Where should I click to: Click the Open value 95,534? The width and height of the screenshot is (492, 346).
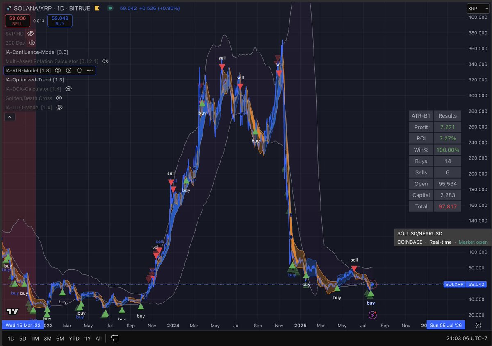pyautogui.click(x=447, y=184)
